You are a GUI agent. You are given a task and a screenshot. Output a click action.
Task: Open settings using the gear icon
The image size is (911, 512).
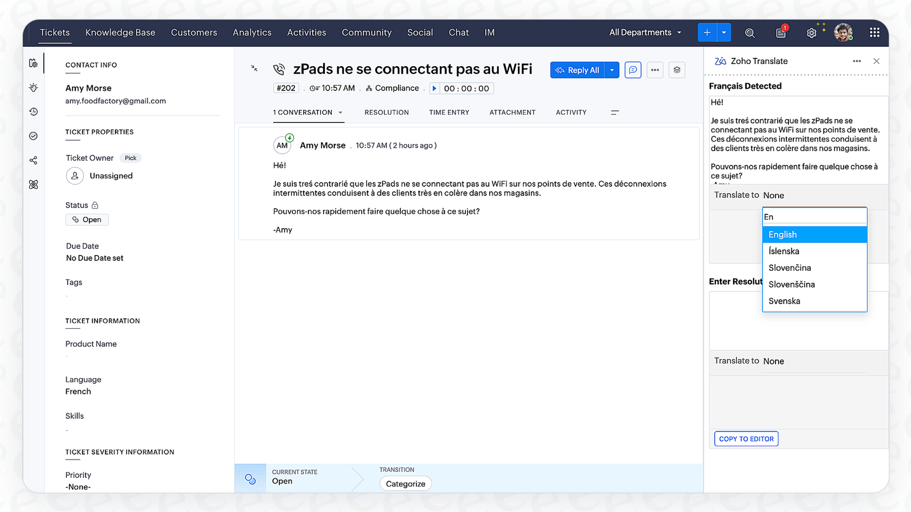tap(811, 33)
